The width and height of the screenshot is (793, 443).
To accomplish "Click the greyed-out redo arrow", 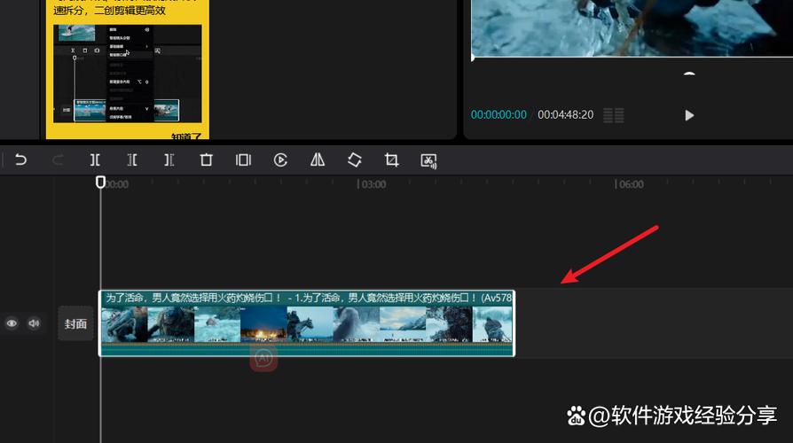I will 58,160.
